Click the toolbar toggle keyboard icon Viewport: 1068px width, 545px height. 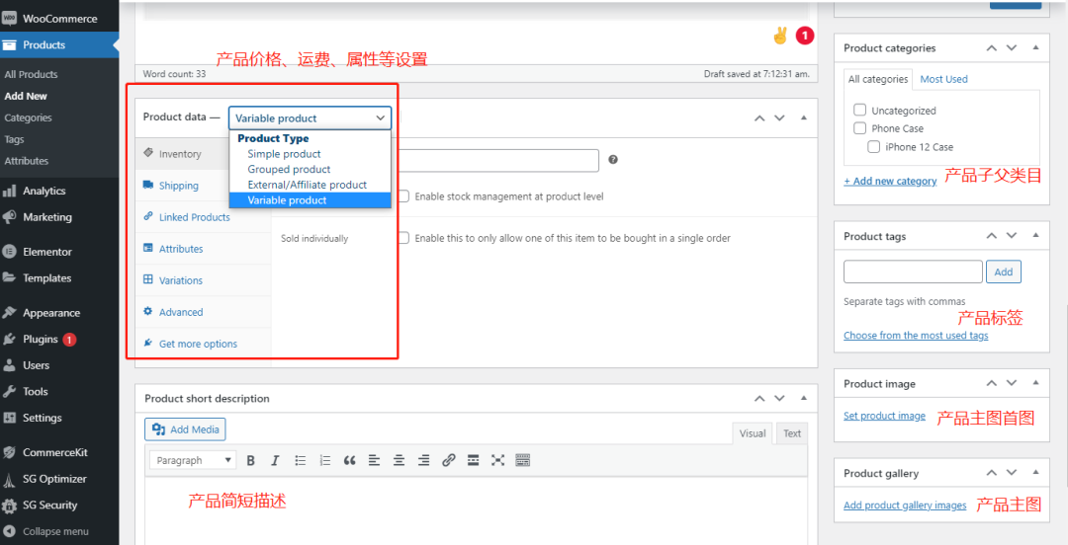click(x=523, y=460)
